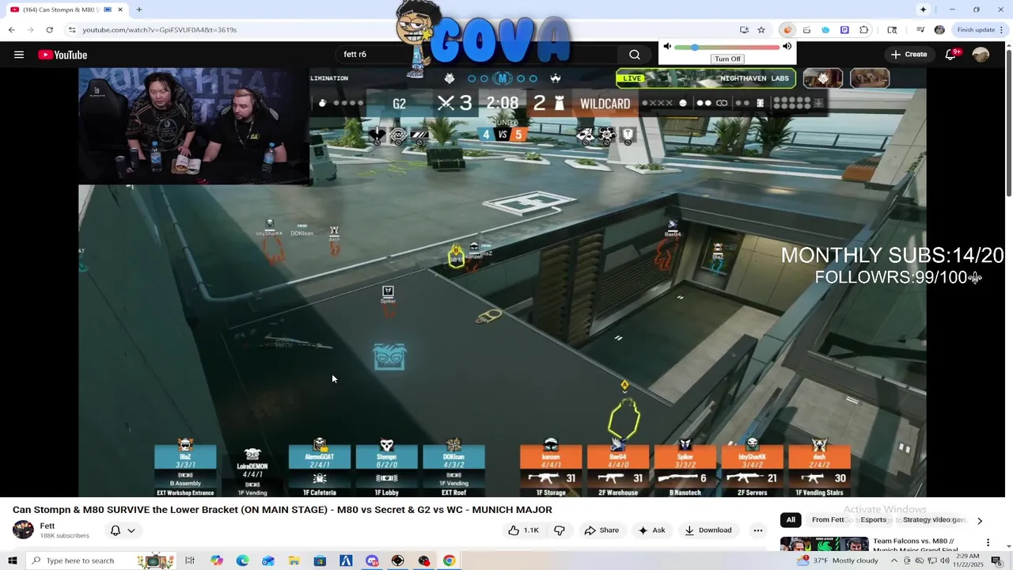Like the video with 1.1K likes

point(524,530)
